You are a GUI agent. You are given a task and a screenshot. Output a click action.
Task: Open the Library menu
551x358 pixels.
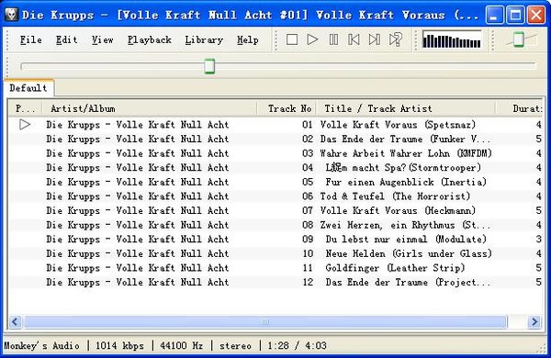point(204,40)
